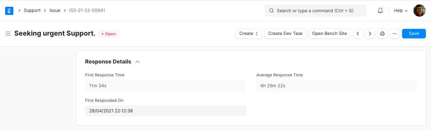Screen dimensions: 431x130
Task: Select the First Response Time field
Action: click(166, 86)
